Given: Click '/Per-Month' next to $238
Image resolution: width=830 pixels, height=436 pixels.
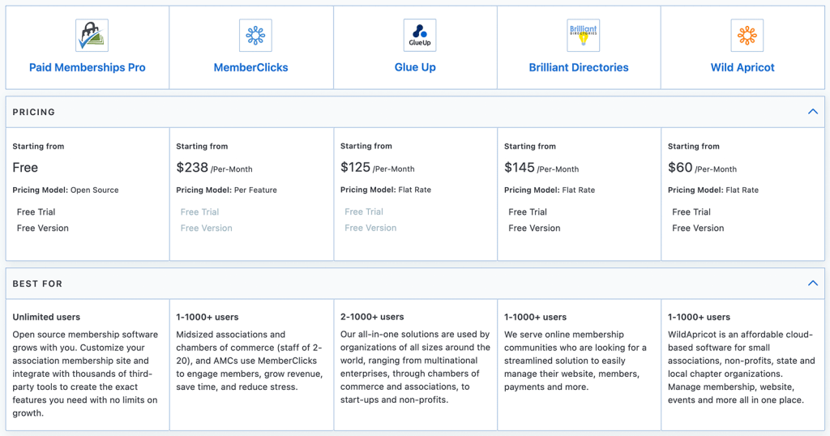Looking at the screenshot, I should [232, 169].
